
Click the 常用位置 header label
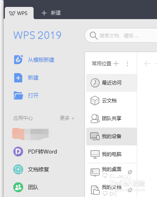point(102,64)
